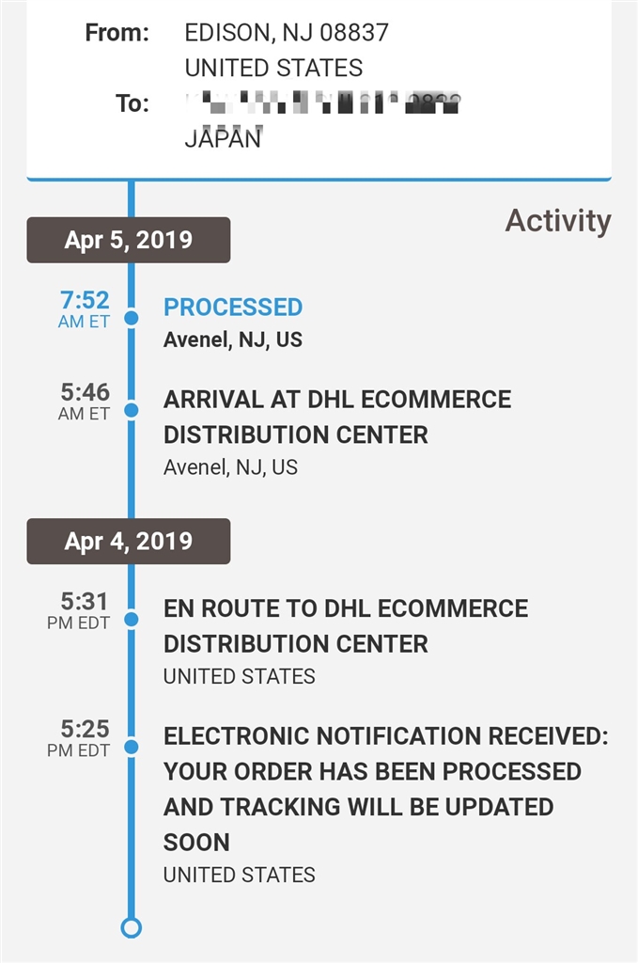Select the Apr 4, 2019 date badge

pyautogui.click(x=128, y=541)
